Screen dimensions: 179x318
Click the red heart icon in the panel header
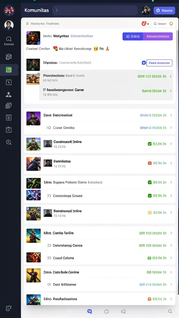coord(144,24)
